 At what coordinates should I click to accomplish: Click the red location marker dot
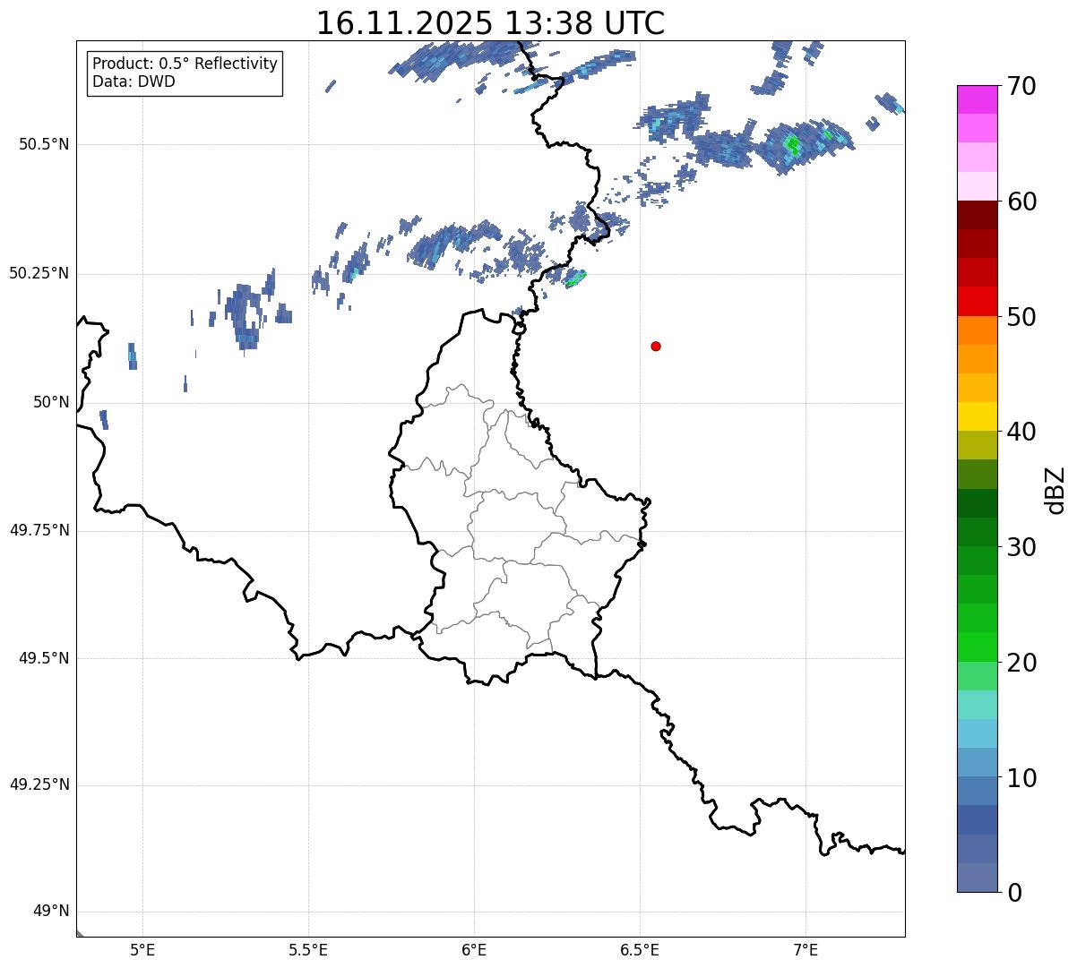tap(656, 346)
